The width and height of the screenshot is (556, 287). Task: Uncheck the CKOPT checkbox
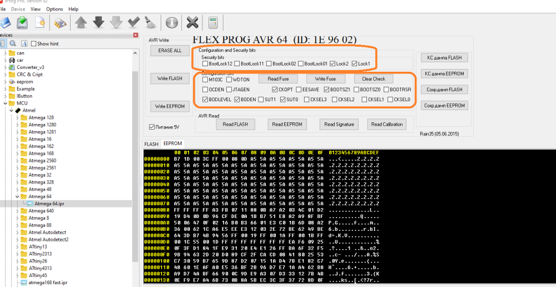pyautogui.click(x=275, y=90)
